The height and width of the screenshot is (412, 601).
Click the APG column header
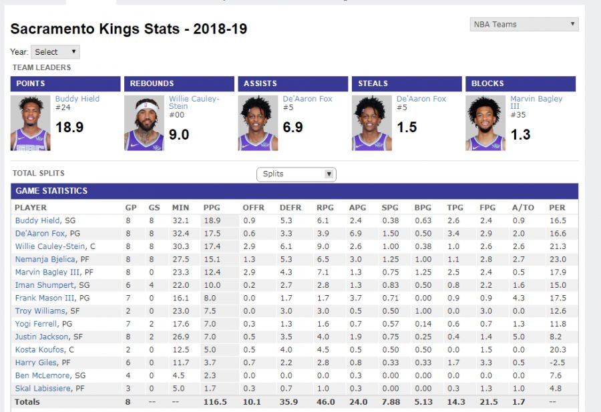tap(357, 208)
